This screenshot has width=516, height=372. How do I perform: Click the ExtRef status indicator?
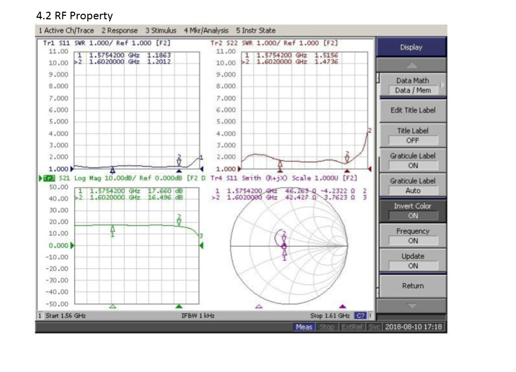coord(352,327)
